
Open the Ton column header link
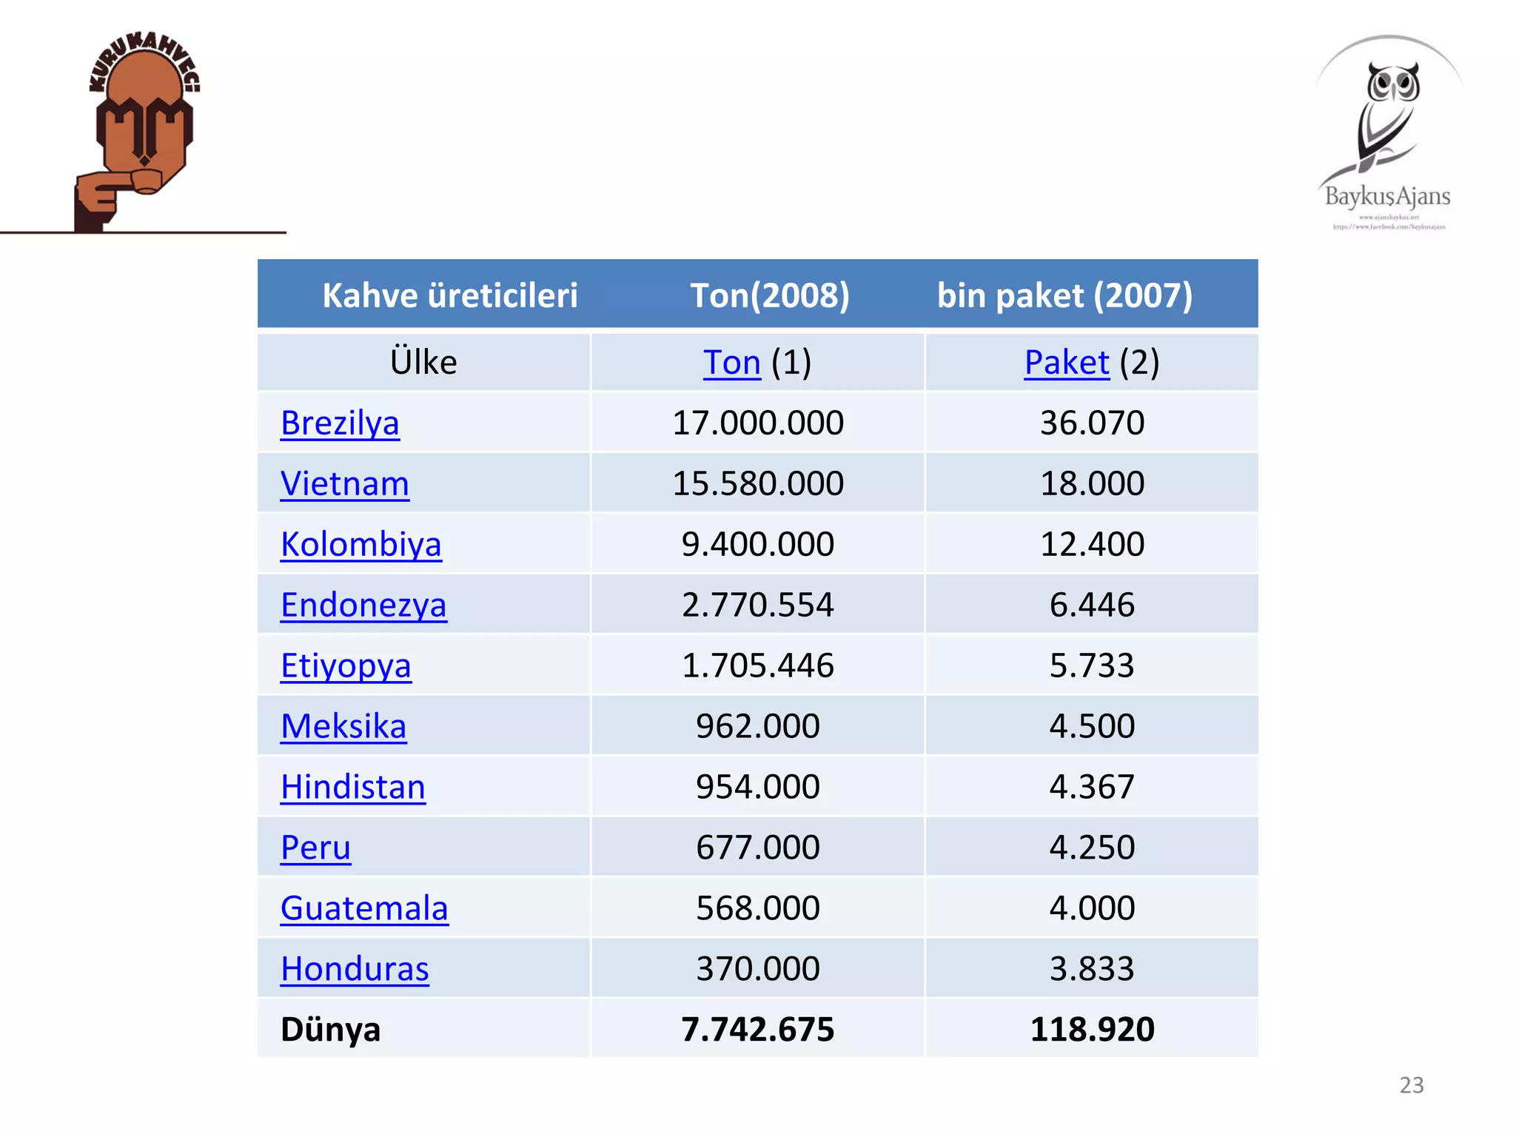(731, 363)
